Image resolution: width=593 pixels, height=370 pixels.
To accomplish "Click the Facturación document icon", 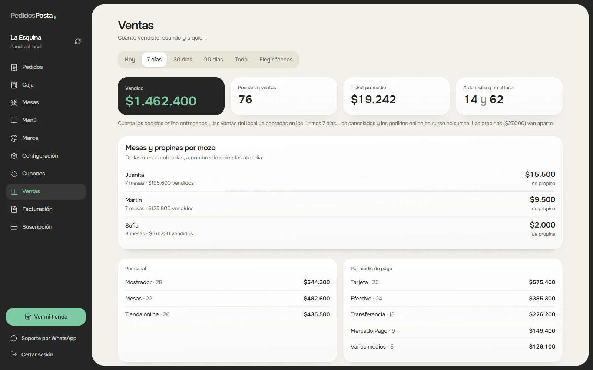I will [14, 209].
